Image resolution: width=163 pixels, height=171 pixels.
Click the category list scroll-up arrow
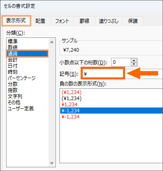(52, 42)
